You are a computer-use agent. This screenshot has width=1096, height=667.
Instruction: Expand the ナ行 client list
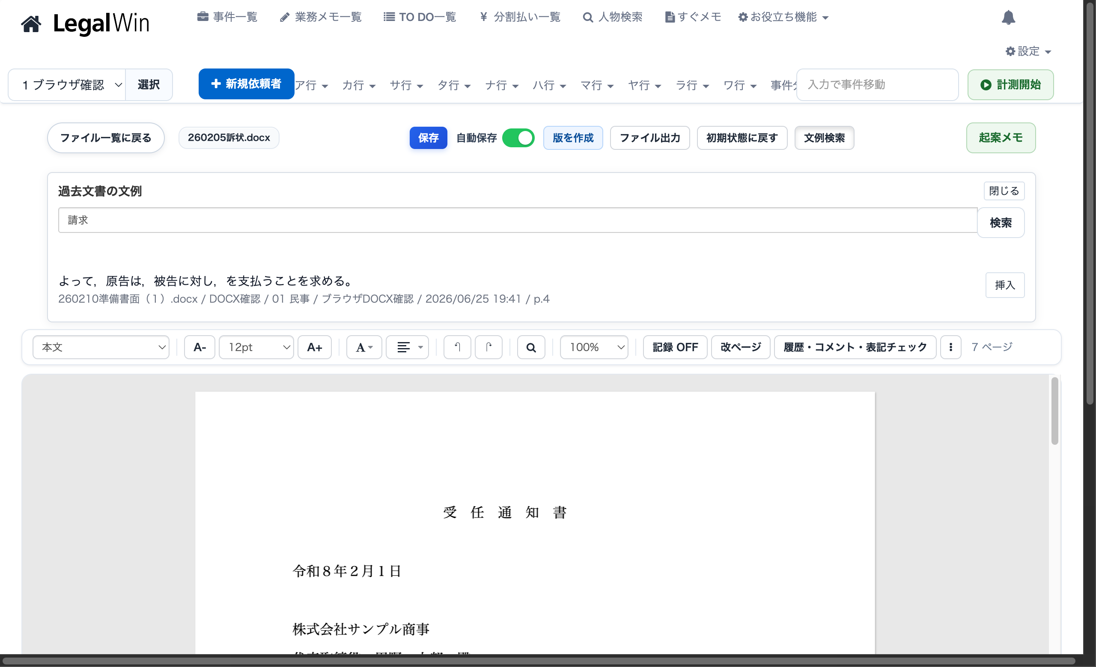(x=501, y=85)
